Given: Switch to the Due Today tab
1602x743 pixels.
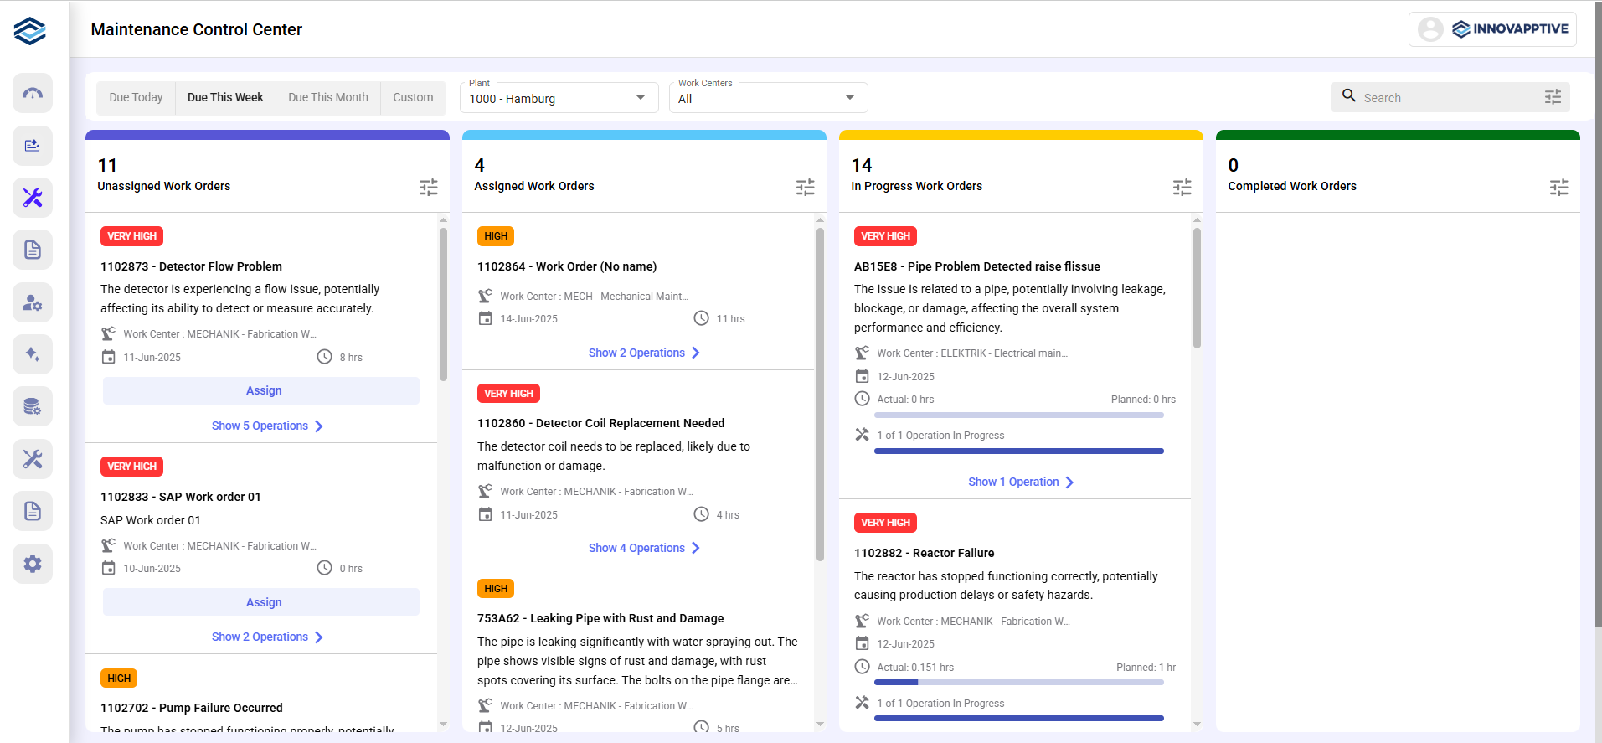Looking at the screenshot, I should point(136,97).
